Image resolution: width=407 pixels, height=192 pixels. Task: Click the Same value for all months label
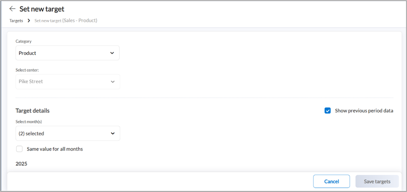point(54,149)
